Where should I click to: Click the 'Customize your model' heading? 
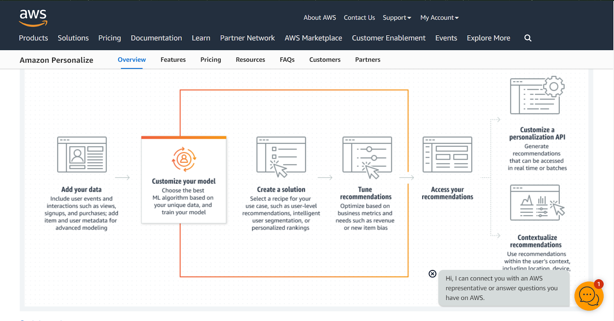tap(184, 181)
